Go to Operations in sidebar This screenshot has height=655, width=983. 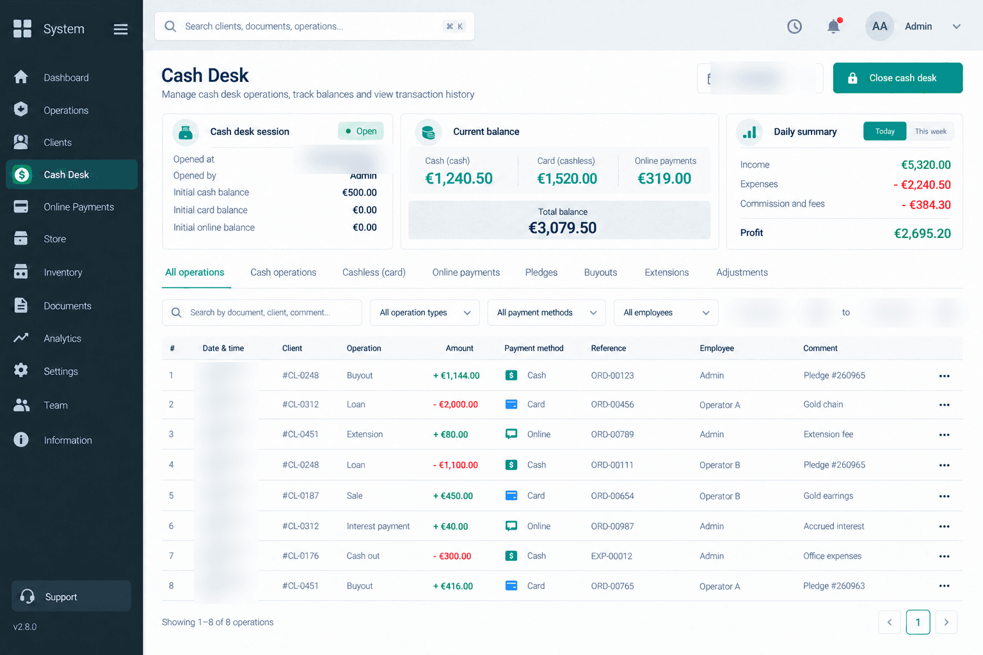[72, 110]
